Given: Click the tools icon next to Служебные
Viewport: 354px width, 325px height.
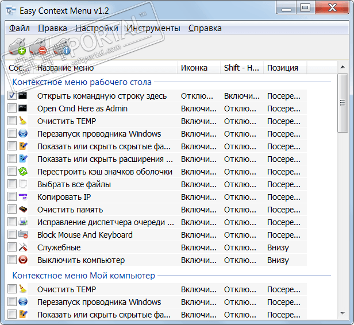Looking at the screenshot, I should pyautogui.click(x=23, y=247).
